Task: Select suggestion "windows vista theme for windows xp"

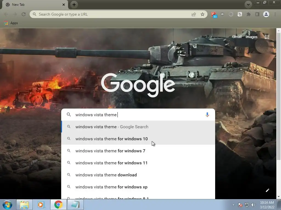Action: point(138,187)
